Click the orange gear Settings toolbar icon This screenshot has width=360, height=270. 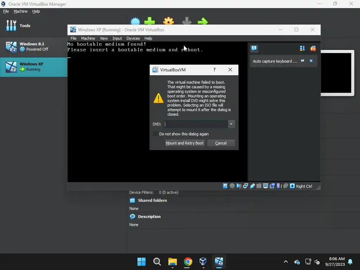click(x=168, y=21)
